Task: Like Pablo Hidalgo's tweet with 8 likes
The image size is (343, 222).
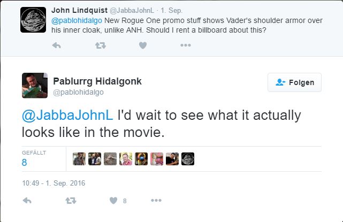Action: (113, 201)
